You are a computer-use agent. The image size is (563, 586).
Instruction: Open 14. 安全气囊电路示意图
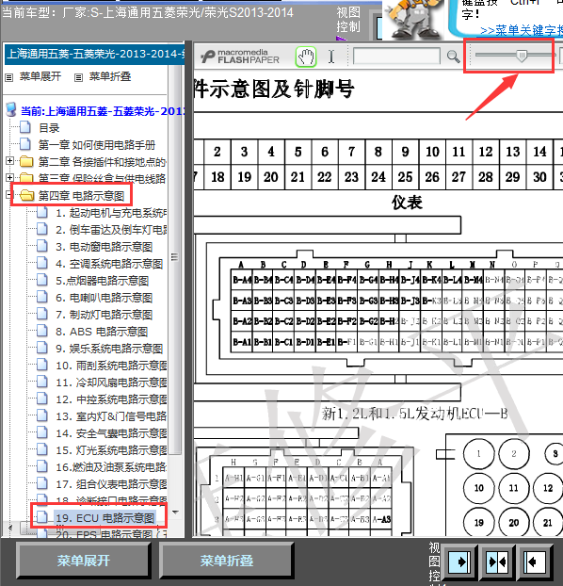(x=111, y=433)
